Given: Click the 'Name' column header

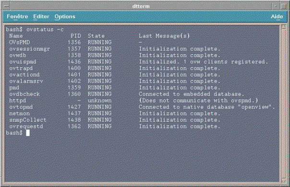Looking at the screenshot, I should [x=16, y=36].
